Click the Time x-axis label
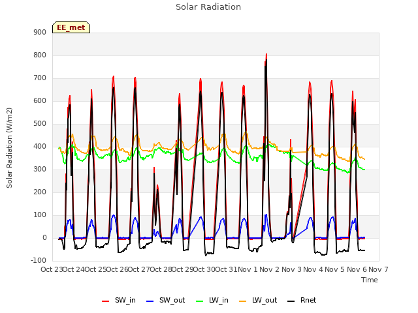 pyautogui.click(x=370, y=280)
